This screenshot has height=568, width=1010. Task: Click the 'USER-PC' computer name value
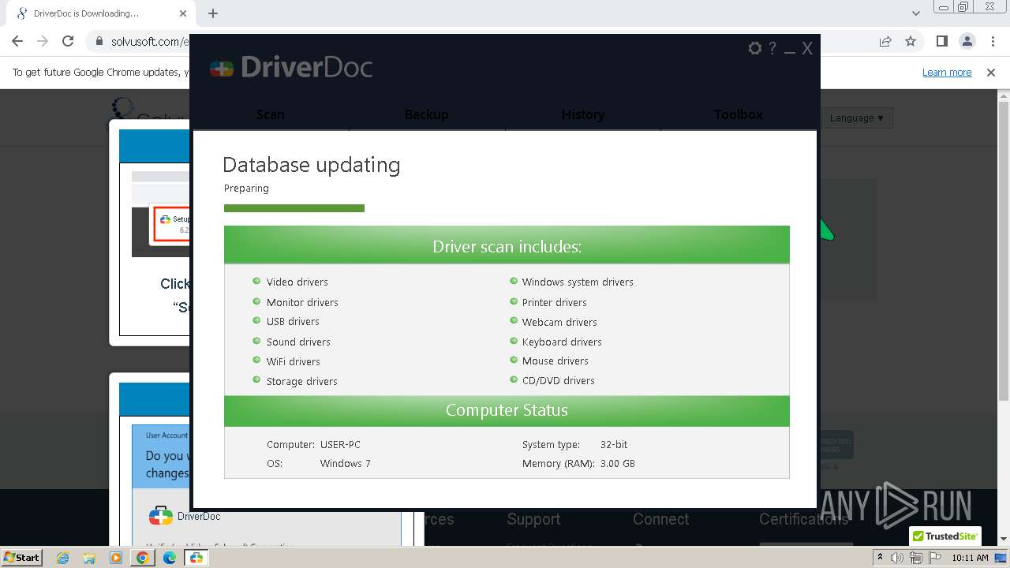pyautogui.click(x=340, y=444)
